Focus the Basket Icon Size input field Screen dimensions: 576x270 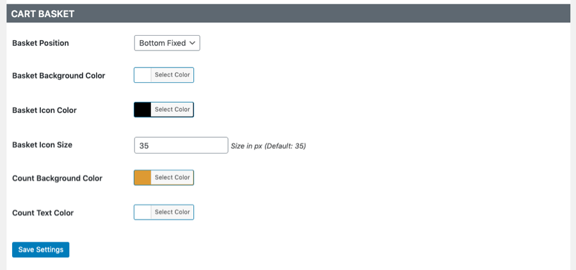(181, 146)
